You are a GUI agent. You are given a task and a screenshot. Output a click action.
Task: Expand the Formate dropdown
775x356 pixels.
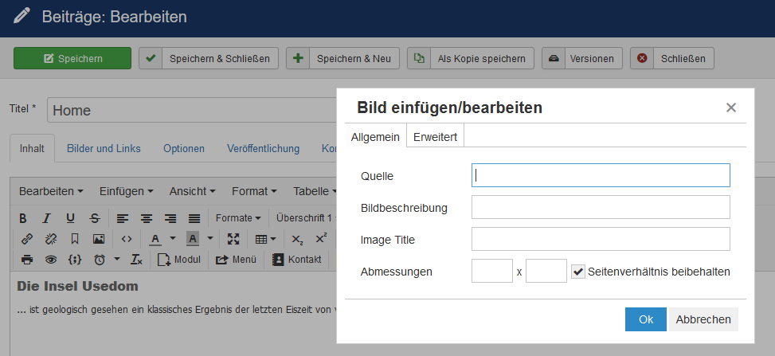[238, 218]
